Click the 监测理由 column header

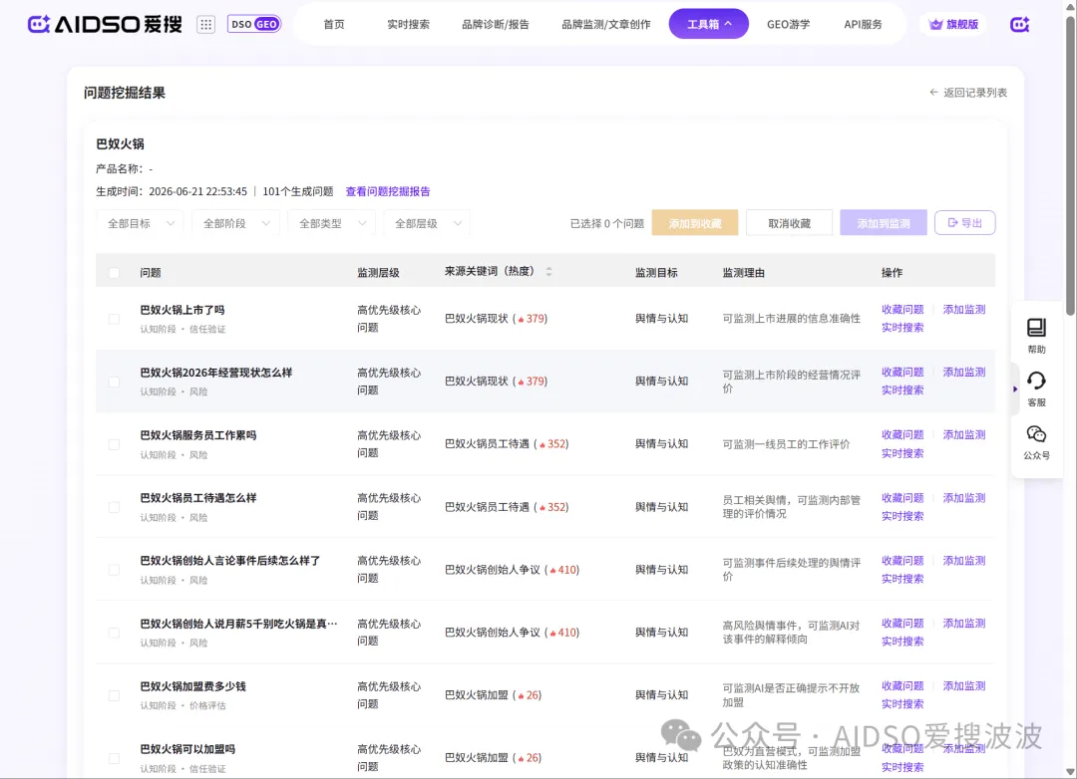743,273
